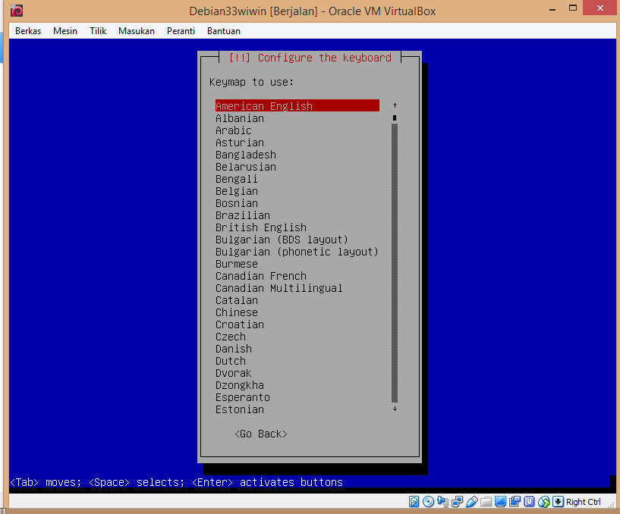The image size is (620, 514).
Task: Select Canadian Multilingual keymap
Action: tap(297, 288)
